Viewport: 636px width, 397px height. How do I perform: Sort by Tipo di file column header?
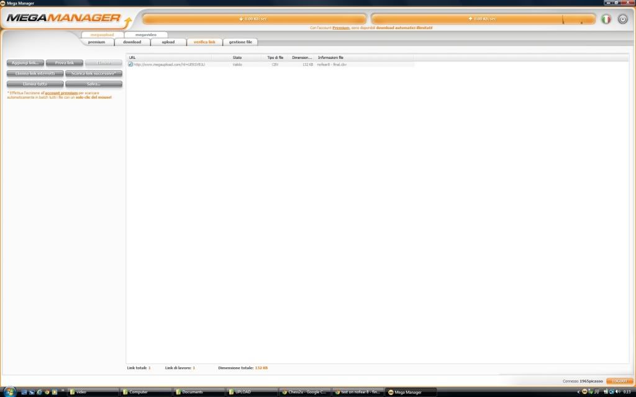(x=275, y=58)
